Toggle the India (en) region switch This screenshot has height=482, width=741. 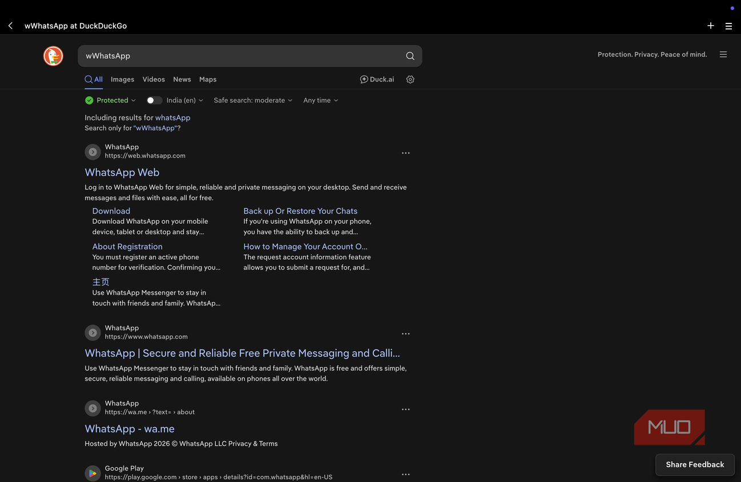pos(154,101)
